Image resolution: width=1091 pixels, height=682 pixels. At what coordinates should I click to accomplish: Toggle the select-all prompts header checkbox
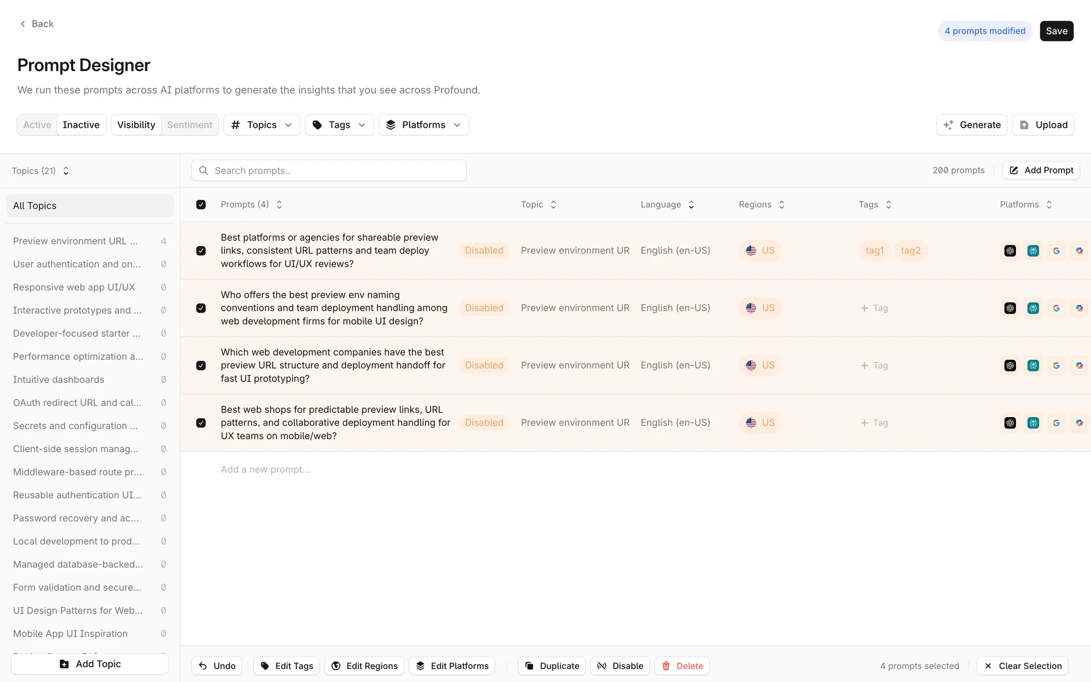click(201, 205)
